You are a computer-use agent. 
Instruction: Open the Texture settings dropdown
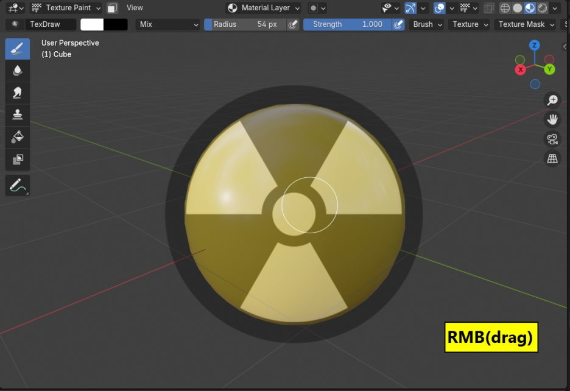pyautogui.click(x=470, y=24)
